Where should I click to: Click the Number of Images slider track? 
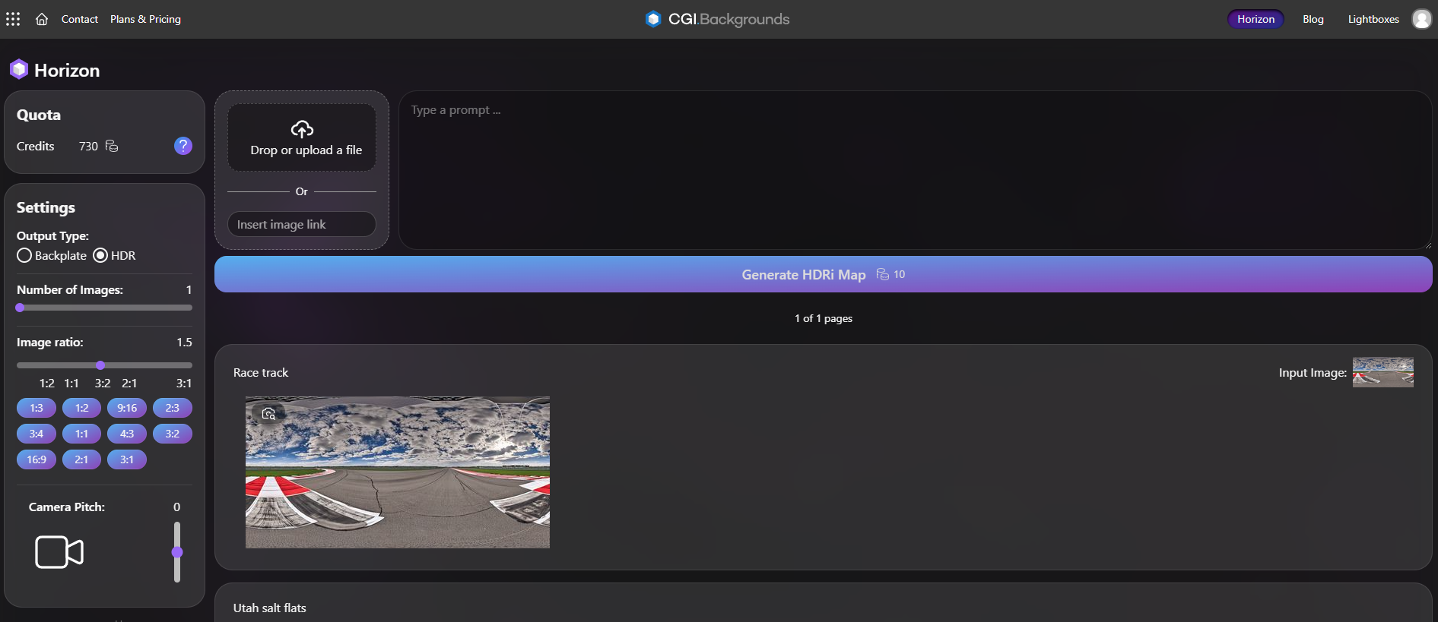[105, 308]
